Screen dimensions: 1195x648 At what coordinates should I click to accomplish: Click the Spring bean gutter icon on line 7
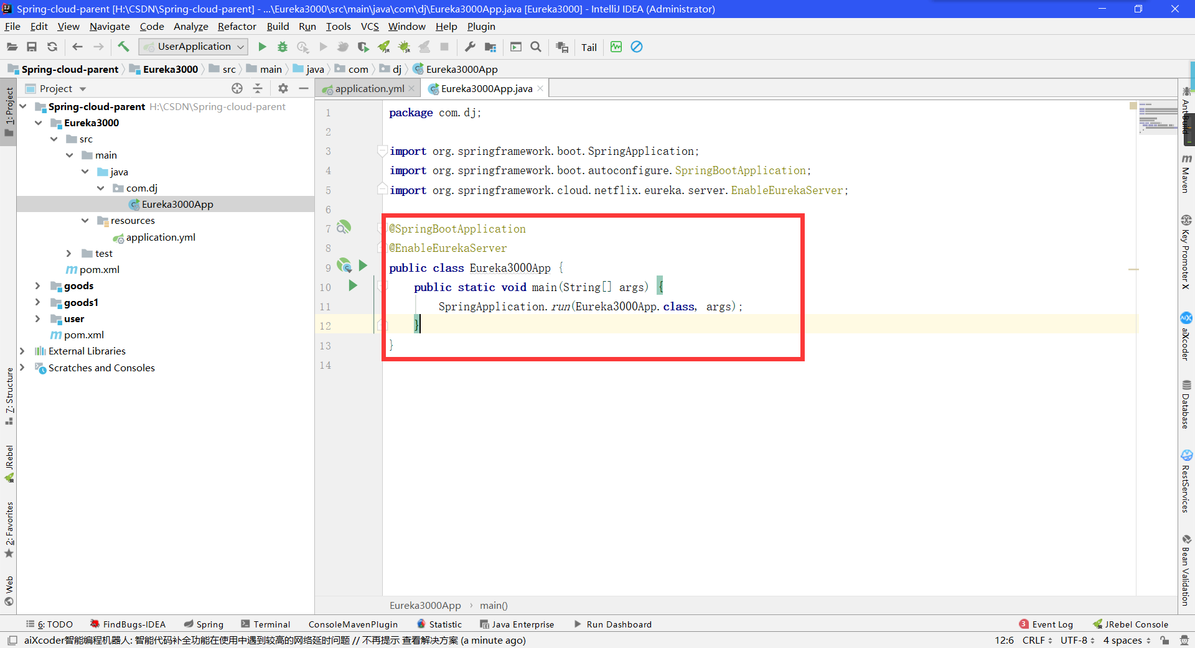[x=344, y=227]
